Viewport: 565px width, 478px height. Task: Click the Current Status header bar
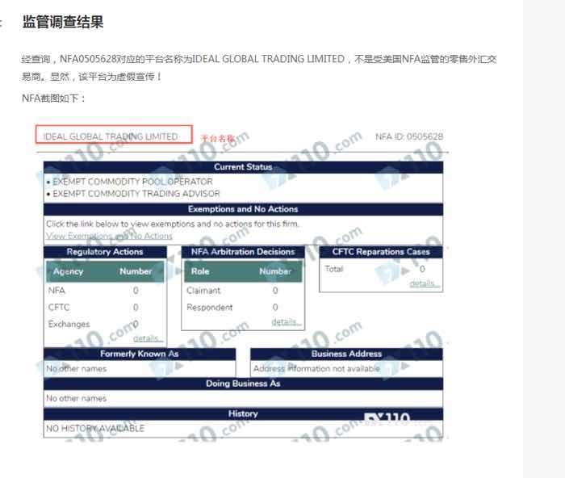(243, 167)
